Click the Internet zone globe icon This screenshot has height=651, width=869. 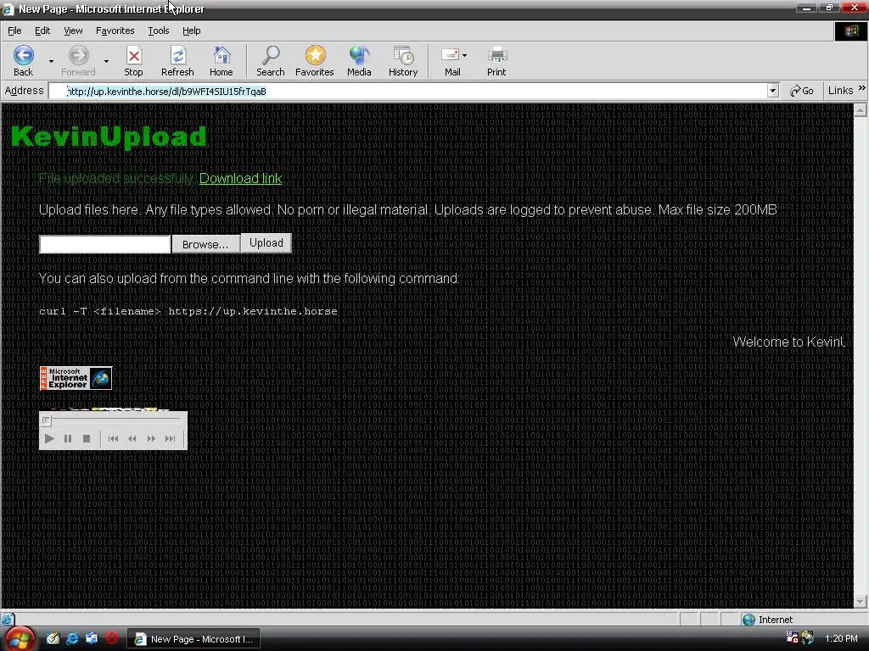click(748, 620)
